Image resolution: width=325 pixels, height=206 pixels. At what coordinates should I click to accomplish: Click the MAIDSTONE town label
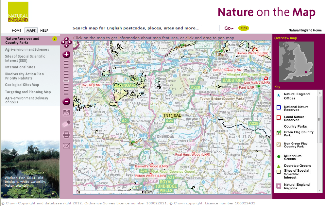(233, 80)
